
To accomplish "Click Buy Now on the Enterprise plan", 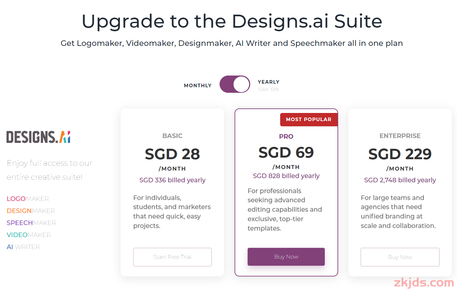I will [400, 257].
